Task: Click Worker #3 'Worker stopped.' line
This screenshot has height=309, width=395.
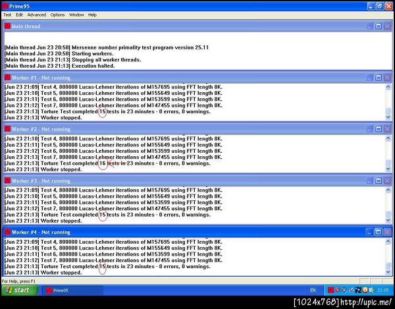Action: 43,221
